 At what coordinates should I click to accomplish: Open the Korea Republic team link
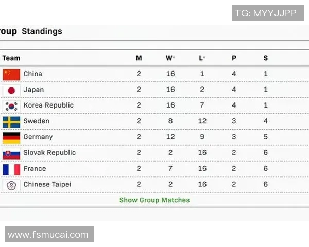click(48, 105)
